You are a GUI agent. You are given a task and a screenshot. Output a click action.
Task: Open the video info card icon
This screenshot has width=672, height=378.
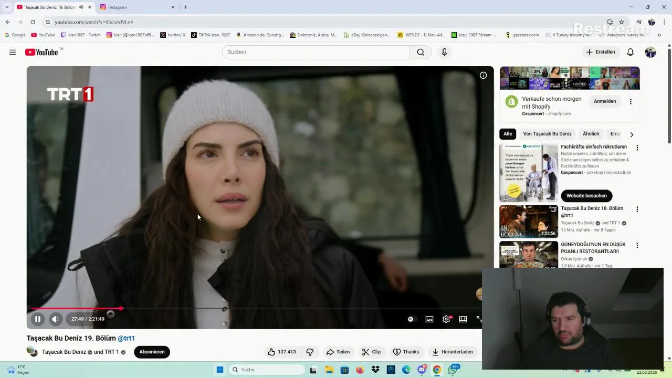[483, 75]
